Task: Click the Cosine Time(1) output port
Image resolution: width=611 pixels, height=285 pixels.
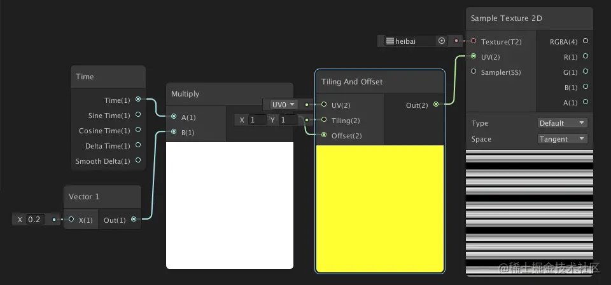Action: tap(138, 130)
